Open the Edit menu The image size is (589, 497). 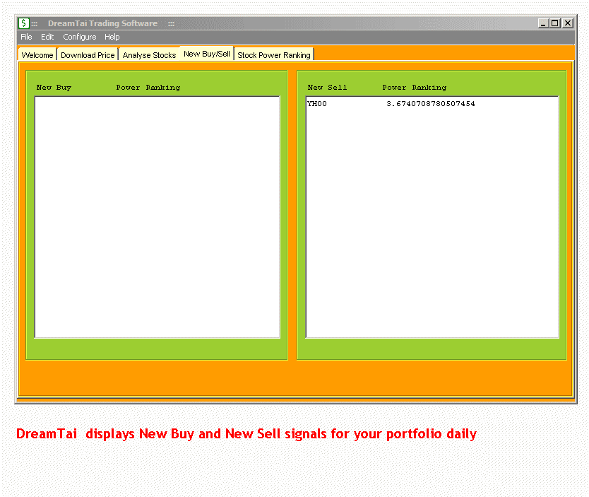point(47,37)
